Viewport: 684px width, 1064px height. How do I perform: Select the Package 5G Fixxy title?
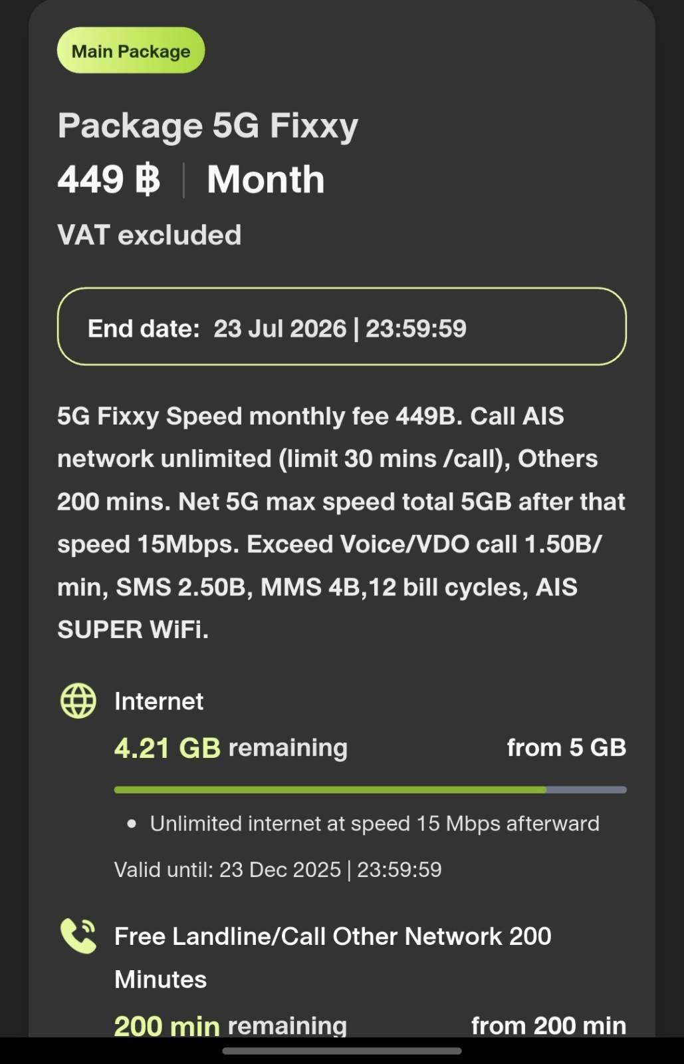click(207, 125)
